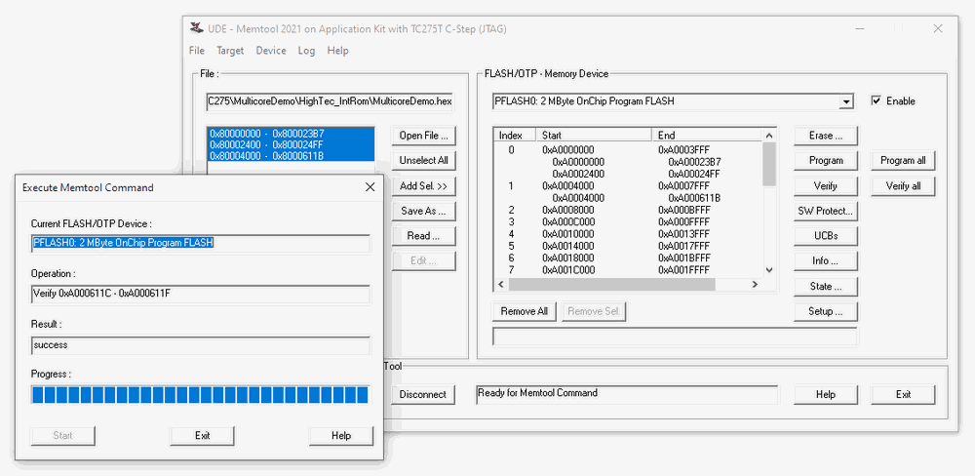
Task: Select the 0x80002400 - 0x800024FF file range
Action: (267, 144)
